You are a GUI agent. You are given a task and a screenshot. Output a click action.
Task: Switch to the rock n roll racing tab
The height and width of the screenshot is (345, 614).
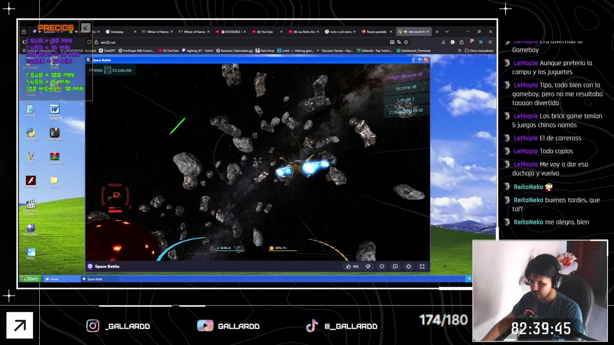340,32
